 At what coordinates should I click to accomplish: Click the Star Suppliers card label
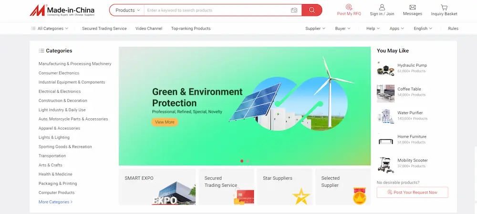point(278,178)
